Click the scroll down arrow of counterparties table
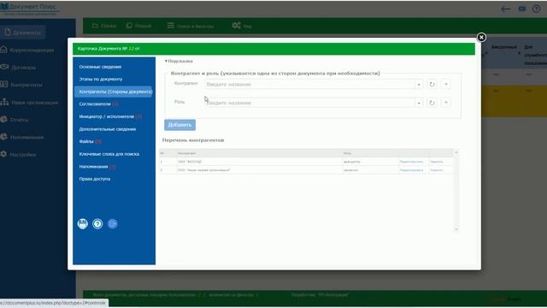 point(456,229)
